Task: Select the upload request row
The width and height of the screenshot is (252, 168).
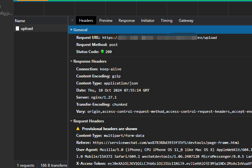Action: point(41,29)
